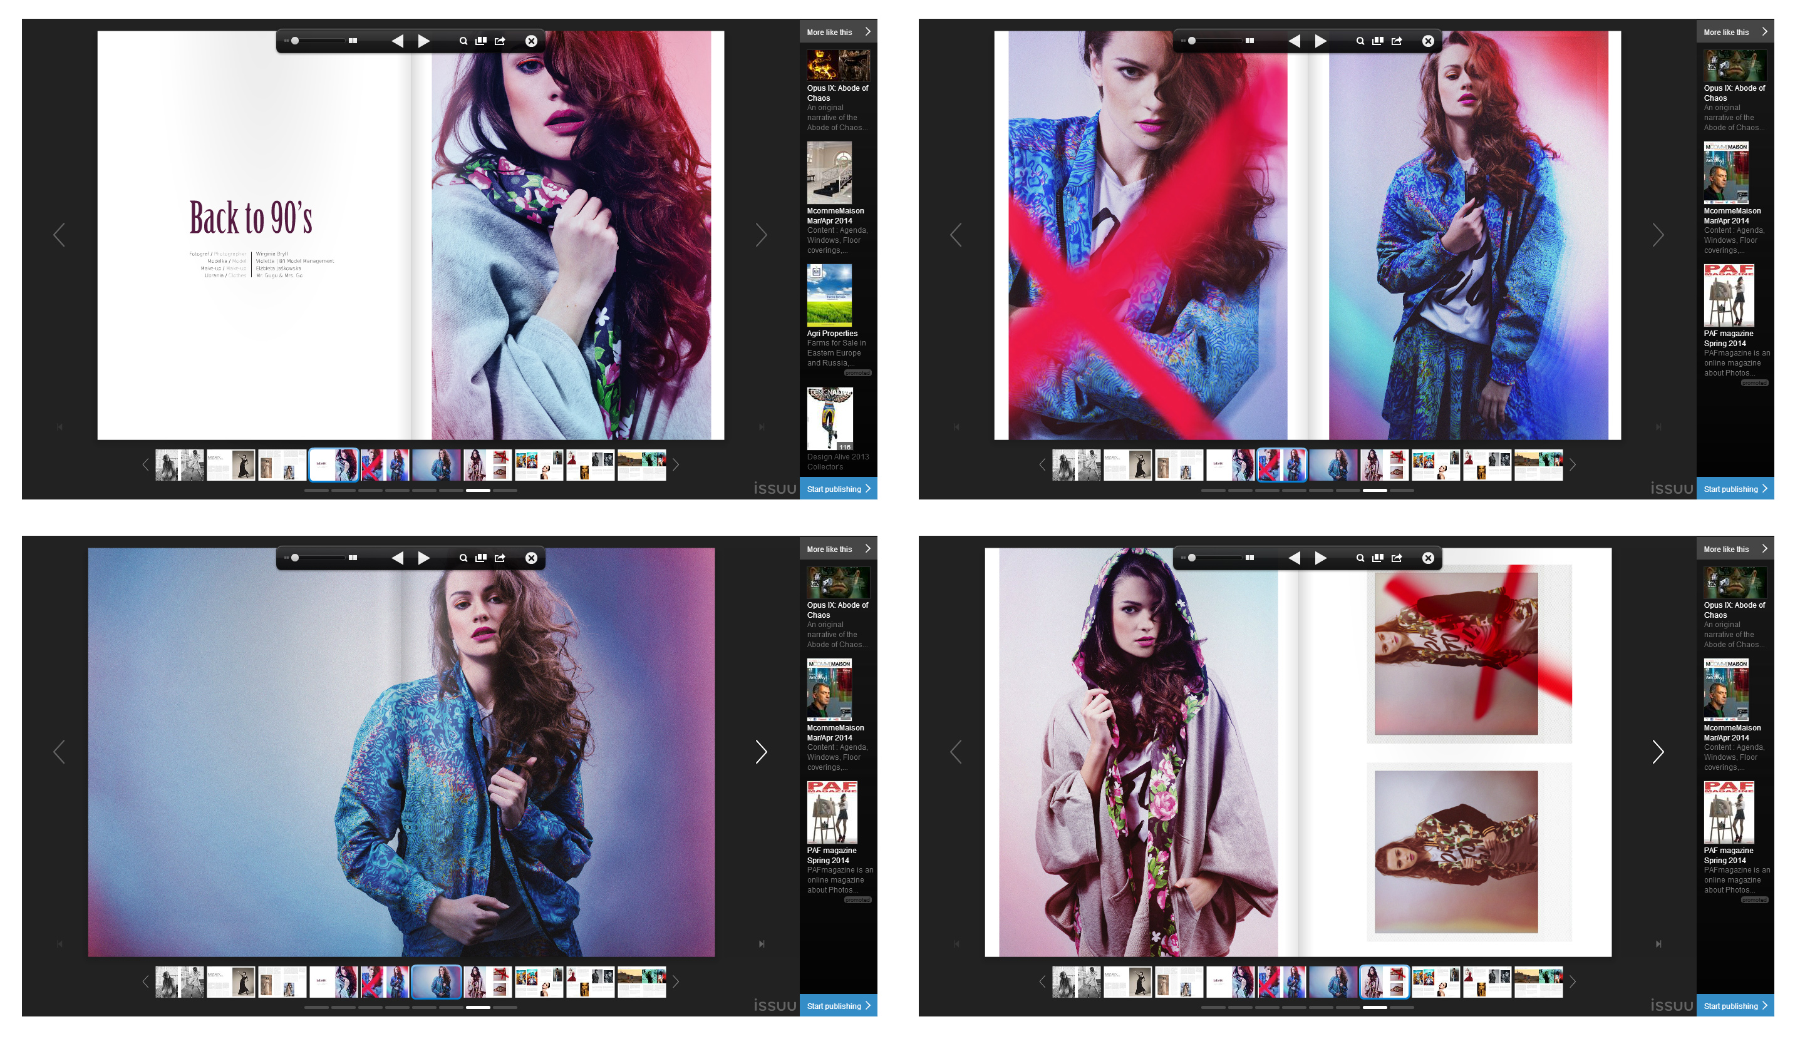The height and width of the screenshot is (1039, 1800).
Task: Click Start publishing in top-left viewer
Action: [838, 489]
